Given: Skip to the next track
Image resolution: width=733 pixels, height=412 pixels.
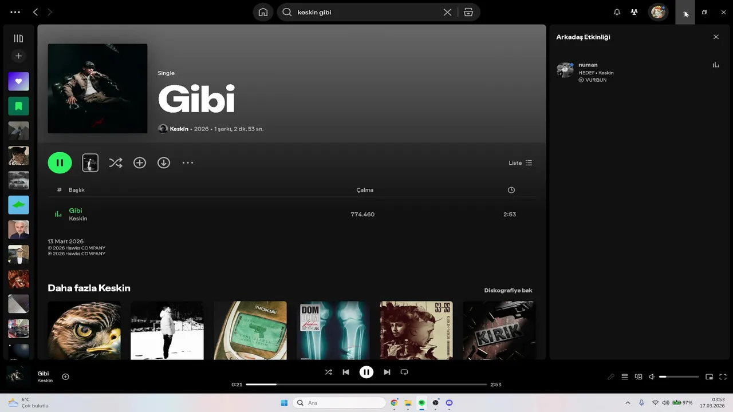Looking at the screenshot, I should pos(387,372).
